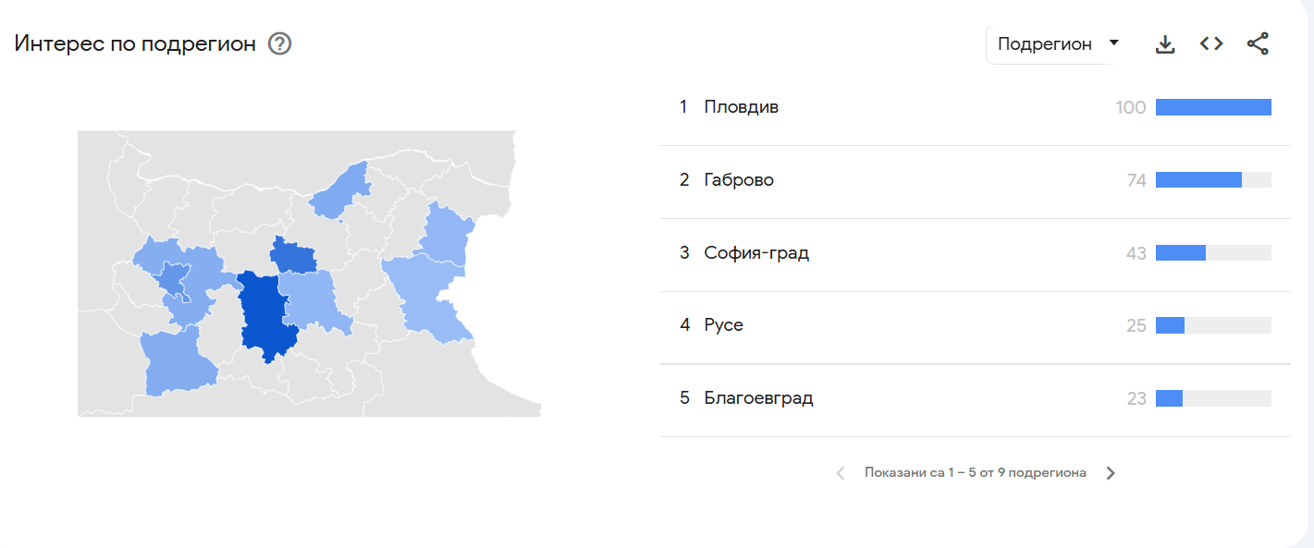Image resolution: width=1314 pixels, height=548 pixels.
Task: Click the share icon
Action: (x=1258, y=43)
